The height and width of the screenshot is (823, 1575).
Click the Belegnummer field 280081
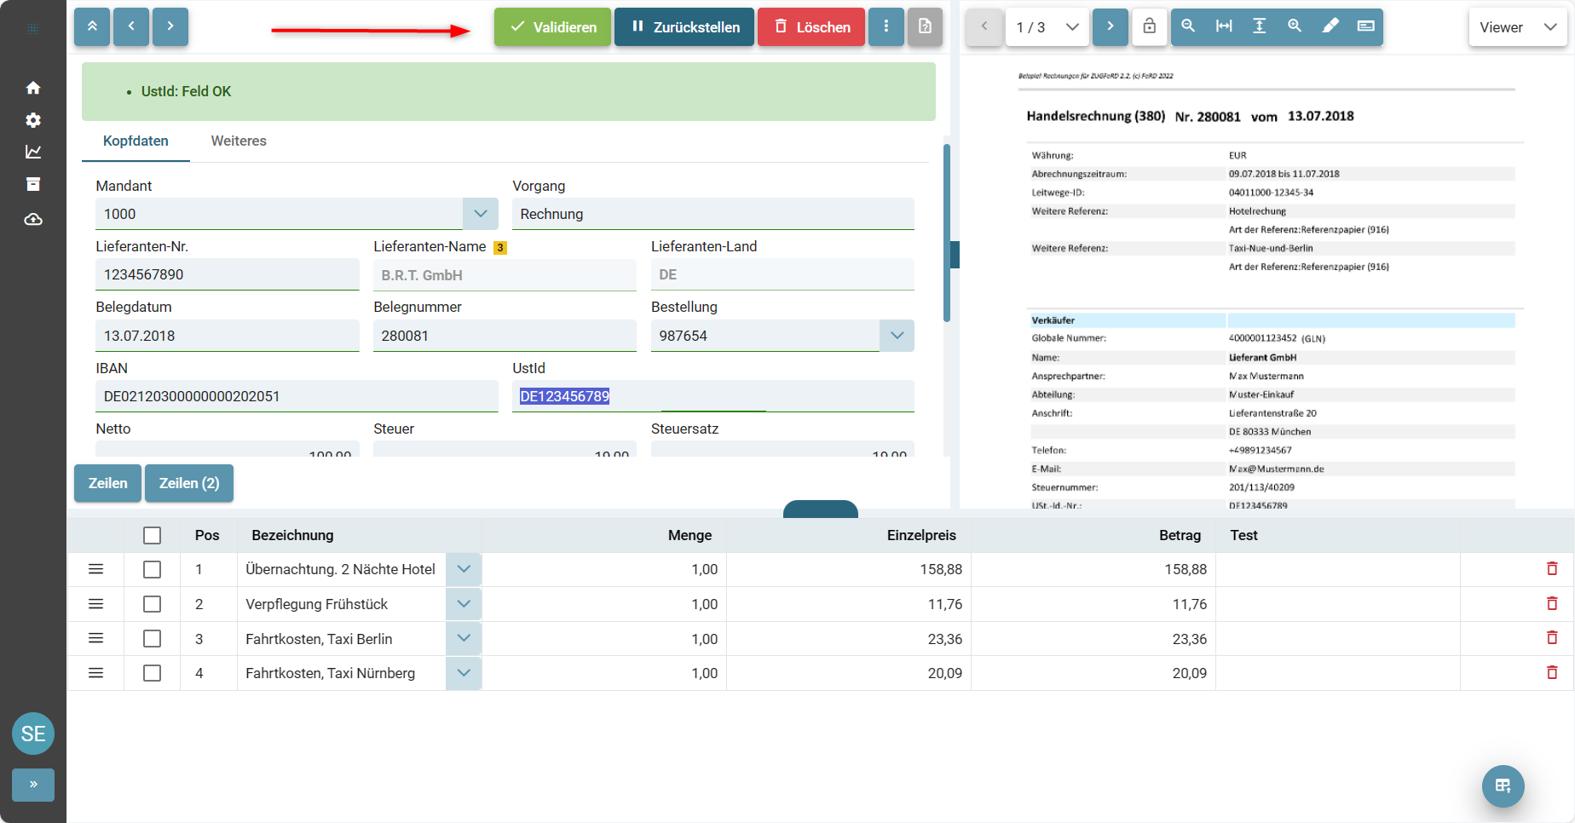(505, 336)
